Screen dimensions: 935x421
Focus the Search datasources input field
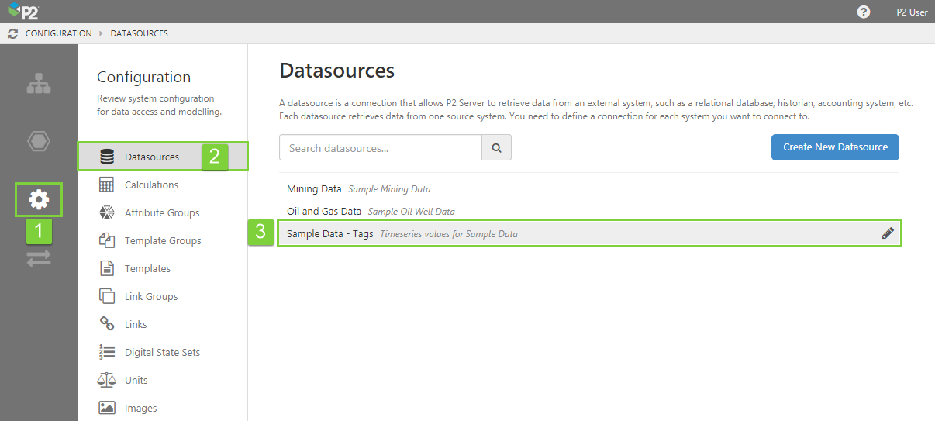pyautogui.click(x=380, y=147)
